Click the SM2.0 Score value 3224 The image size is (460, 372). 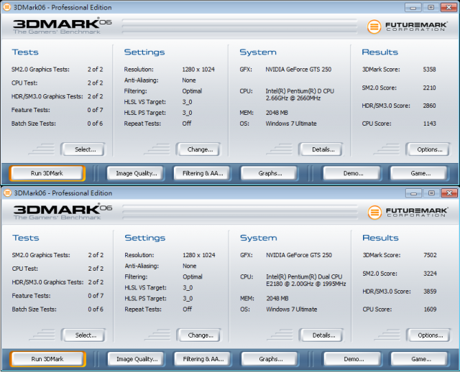click(430, 274)
